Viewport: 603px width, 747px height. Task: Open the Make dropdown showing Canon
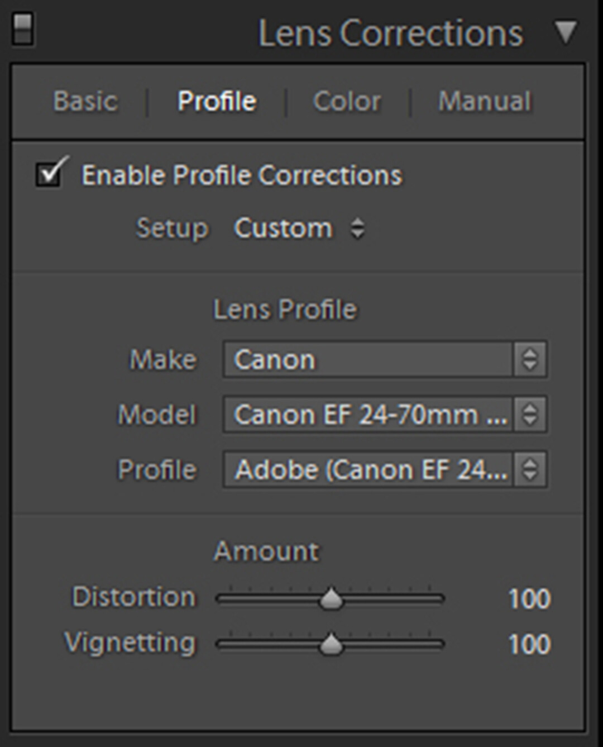pos(385,359)
